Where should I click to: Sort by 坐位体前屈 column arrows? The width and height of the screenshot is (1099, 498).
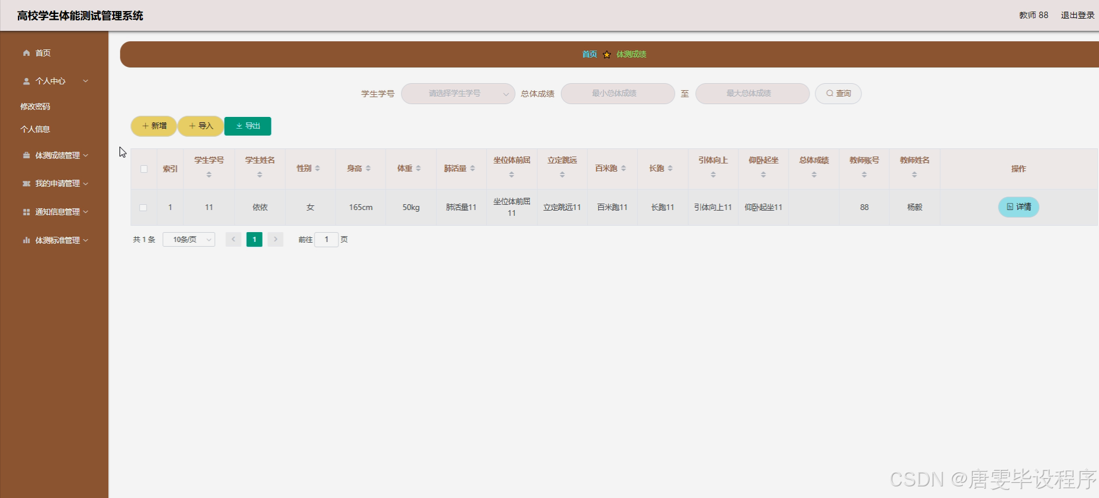pos(511,175)
